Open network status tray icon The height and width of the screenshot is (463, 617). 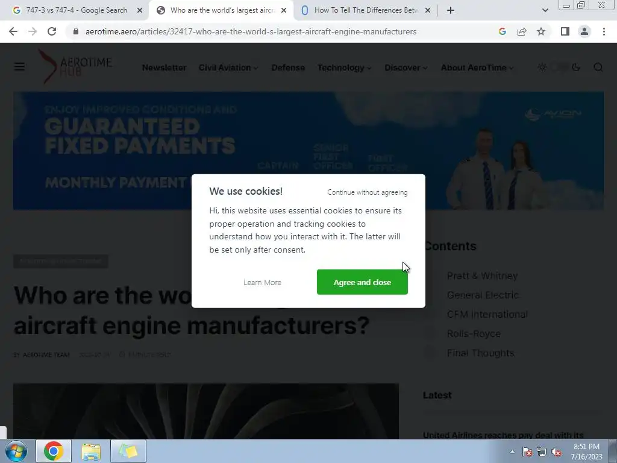tap(542, 452)
